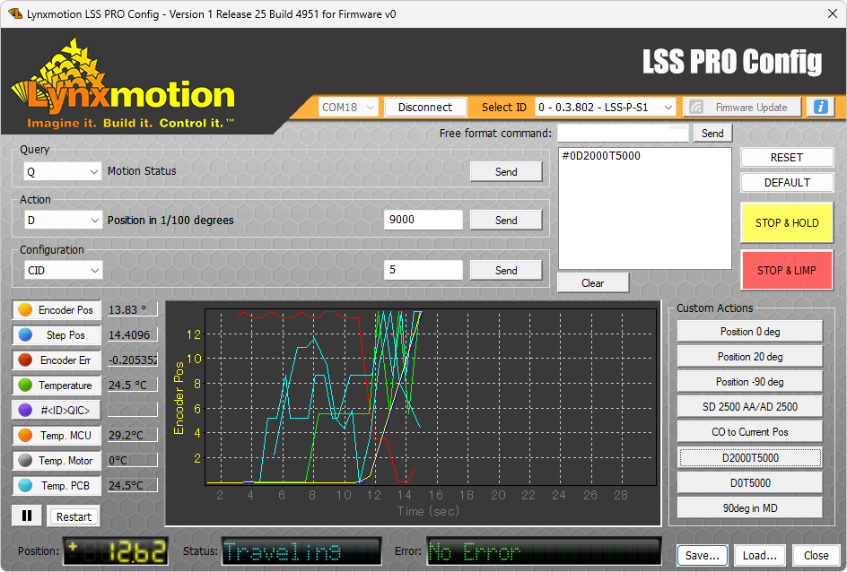
Task: Send the Query Motion Status command
Action: [506, 171]
